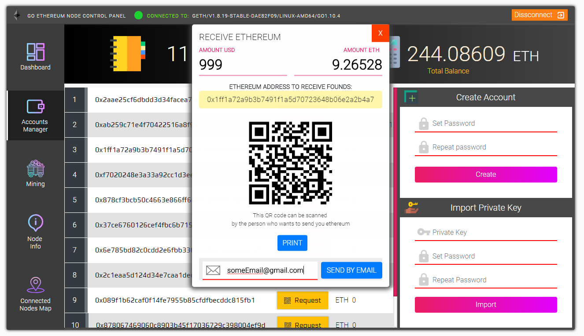584x336 pixels.
Task: Select the account address starting with 0x6e785bd82c0cdd2e6fbb3
Action: 144,250
